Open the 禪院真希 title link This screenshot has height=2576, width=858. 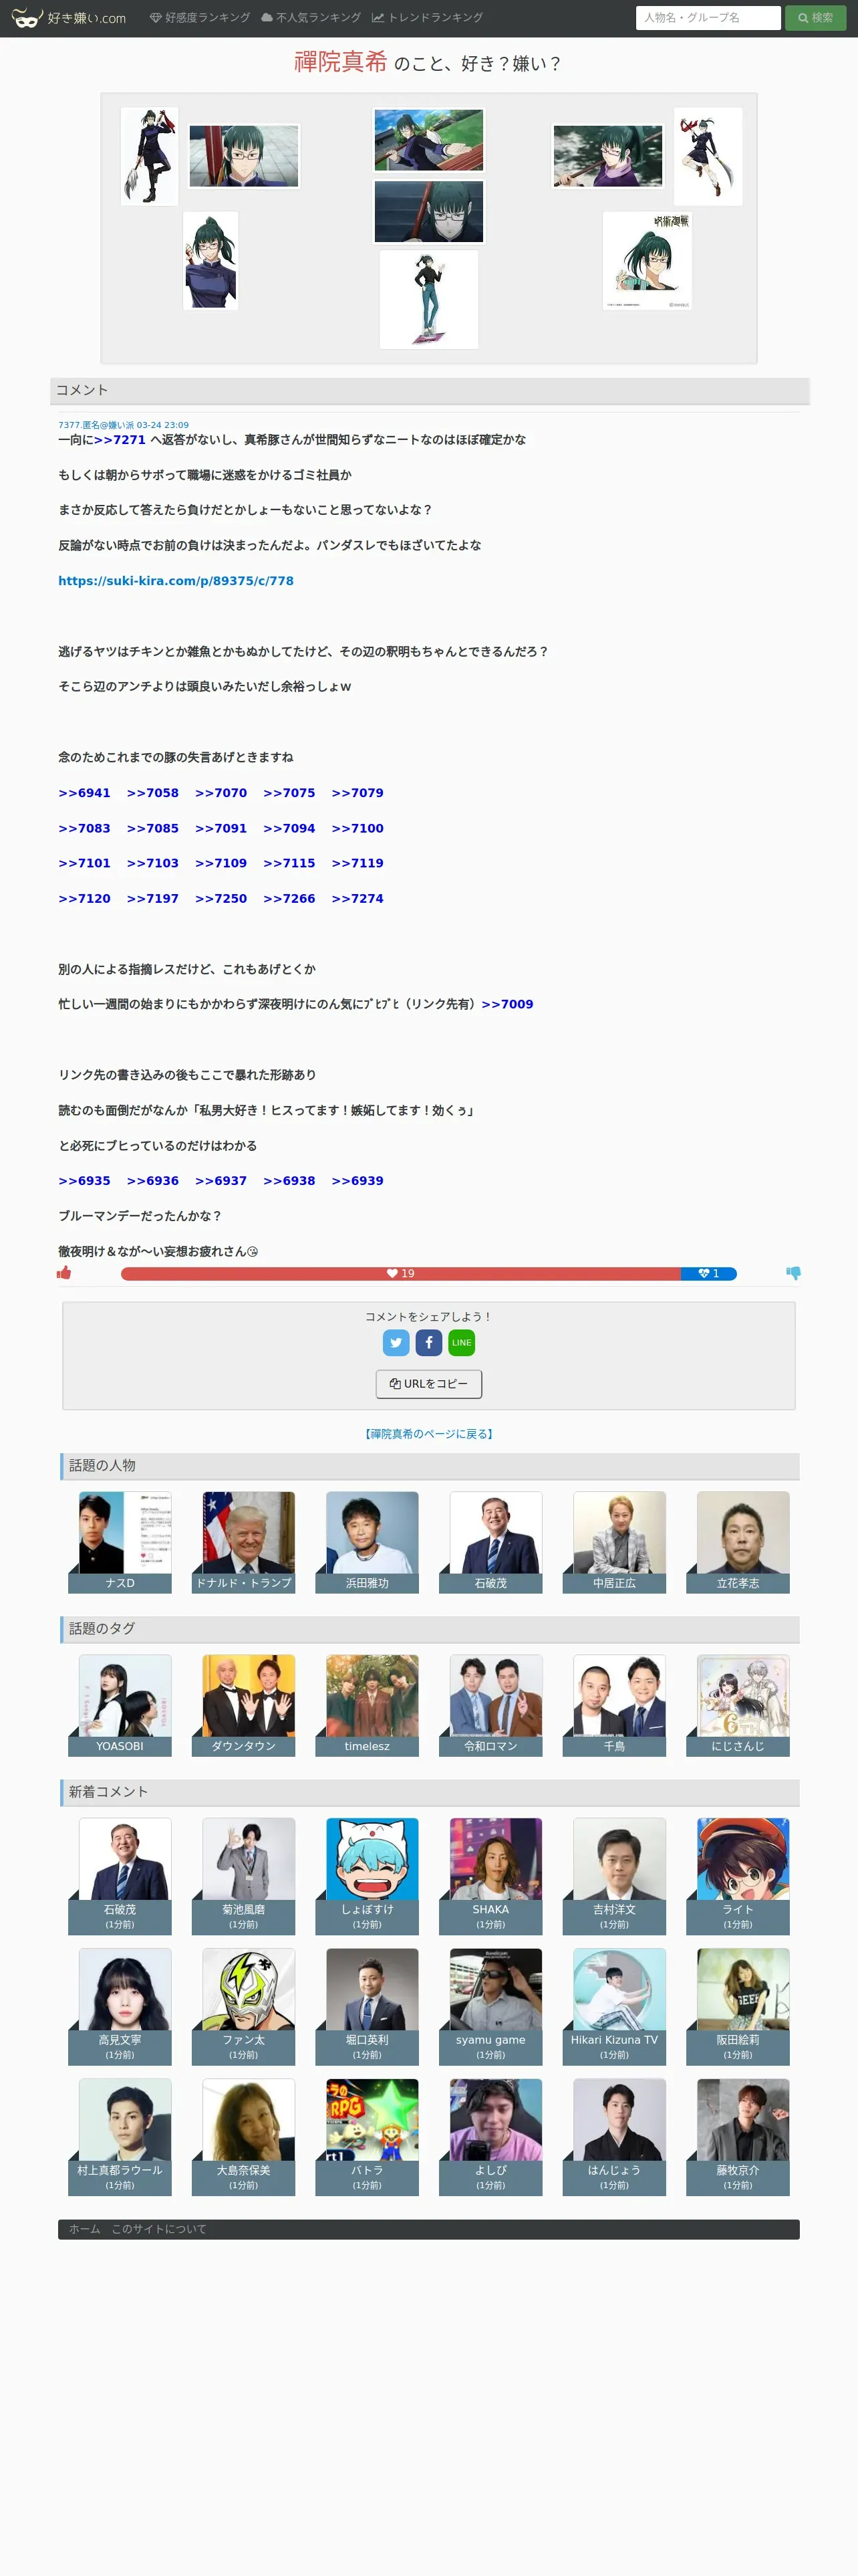[341, 62]
